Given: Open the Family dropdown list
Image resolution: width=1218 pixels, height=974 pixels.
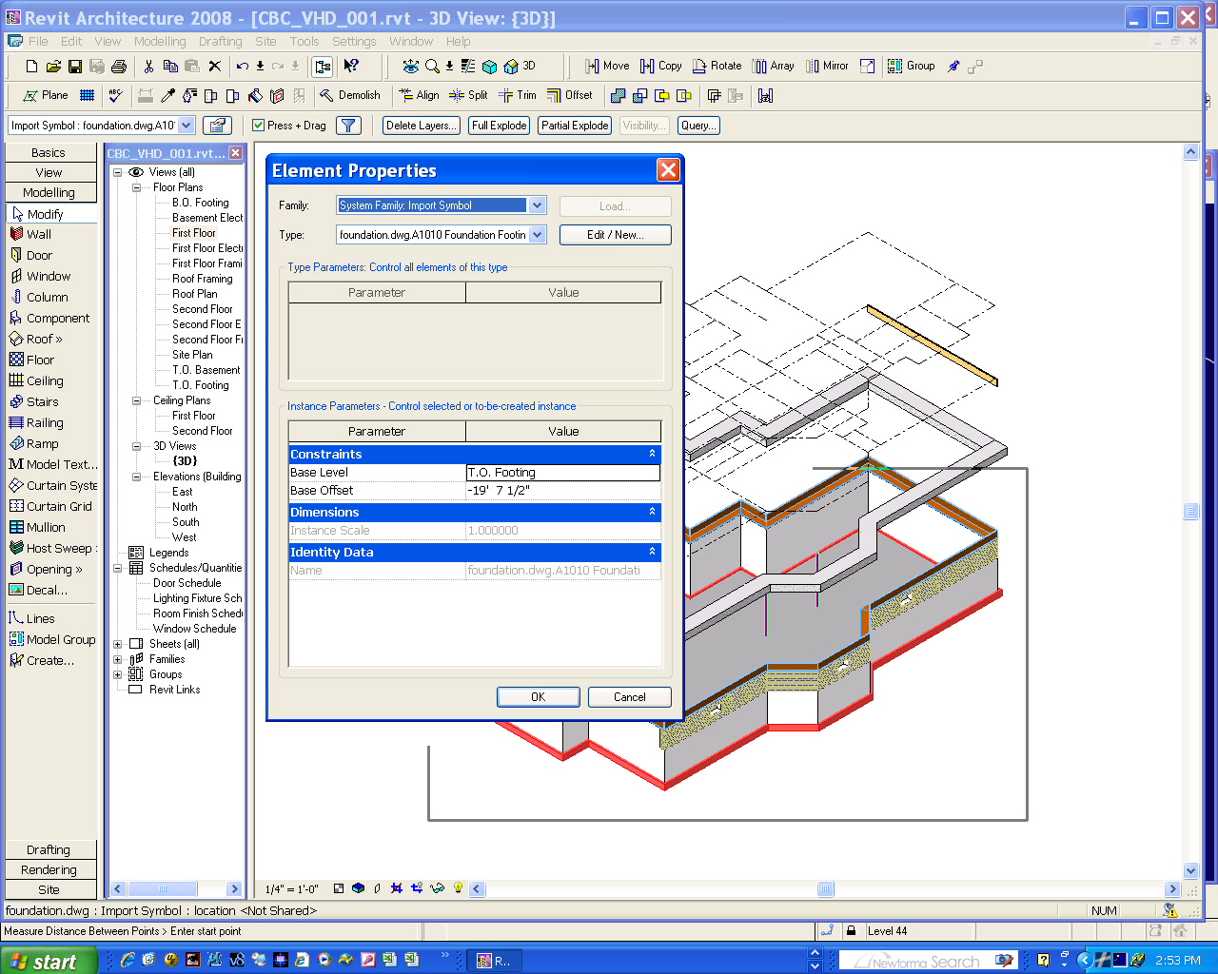Looking at the screenshot, I should click(537, 205).
